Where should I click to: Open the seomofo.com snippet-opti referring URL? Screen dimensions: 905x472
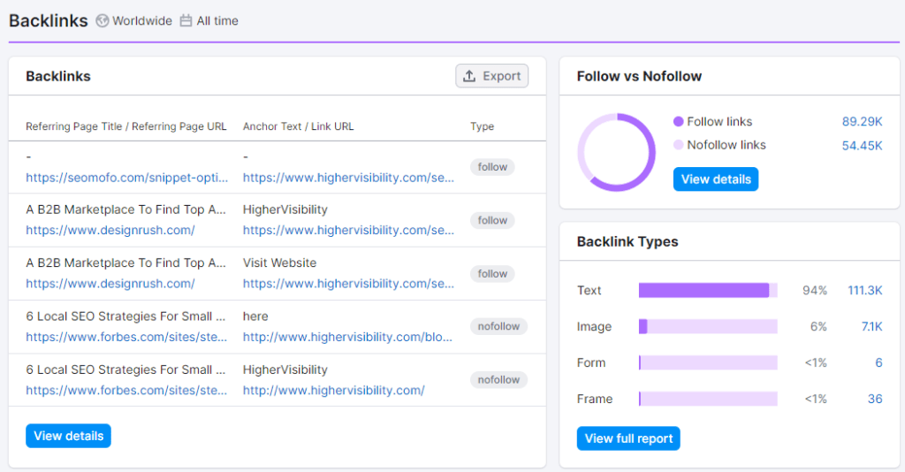(127, 178)
